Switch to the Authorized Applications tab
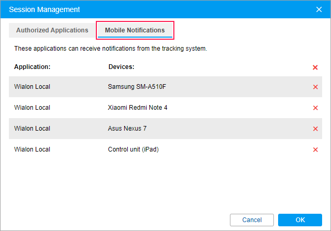 52,30
